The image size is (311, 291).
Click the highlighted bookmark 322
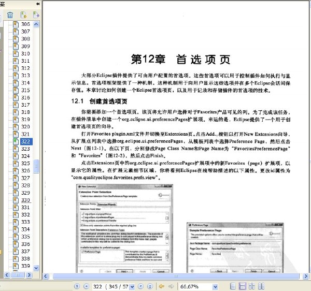coord(26,141)
